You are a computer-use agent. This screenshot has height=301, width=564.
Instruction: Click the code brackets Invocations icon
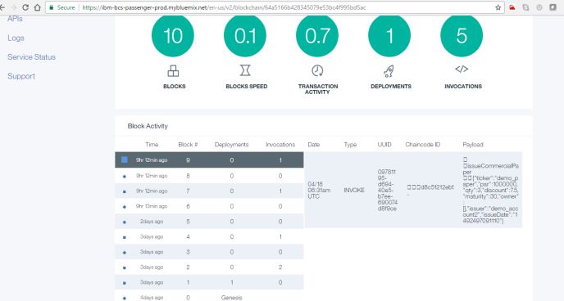[x=462, y=69]
